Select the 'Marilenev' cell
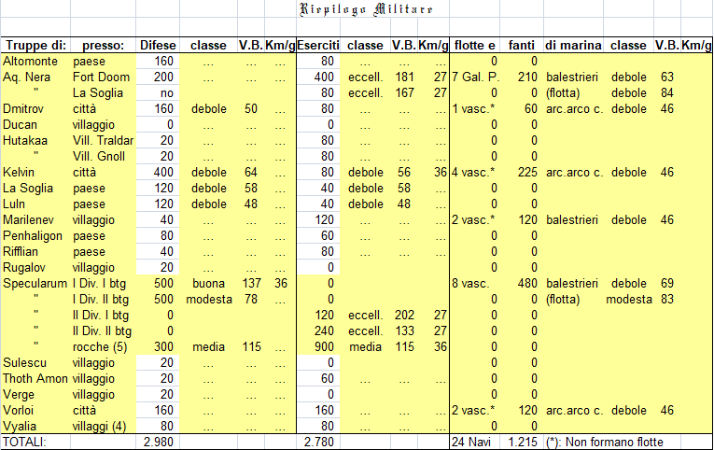 tap(28, 220)
